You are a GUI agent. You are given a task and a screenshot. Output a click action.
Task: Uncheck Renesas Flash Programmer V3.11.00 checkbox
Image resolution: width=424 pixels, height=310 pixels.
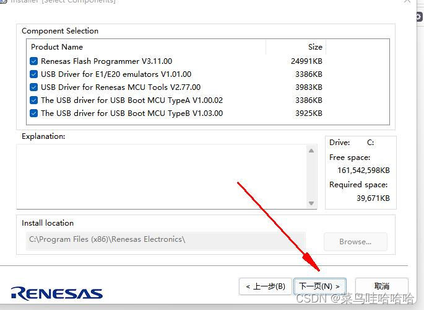[34, 61]
